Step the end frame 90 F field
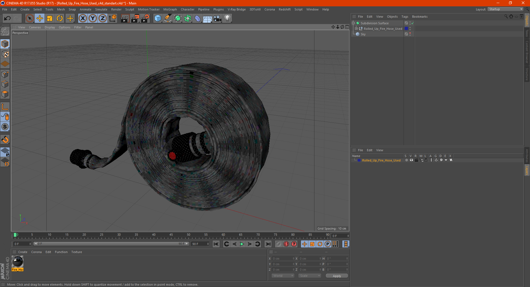 (208, 244)
